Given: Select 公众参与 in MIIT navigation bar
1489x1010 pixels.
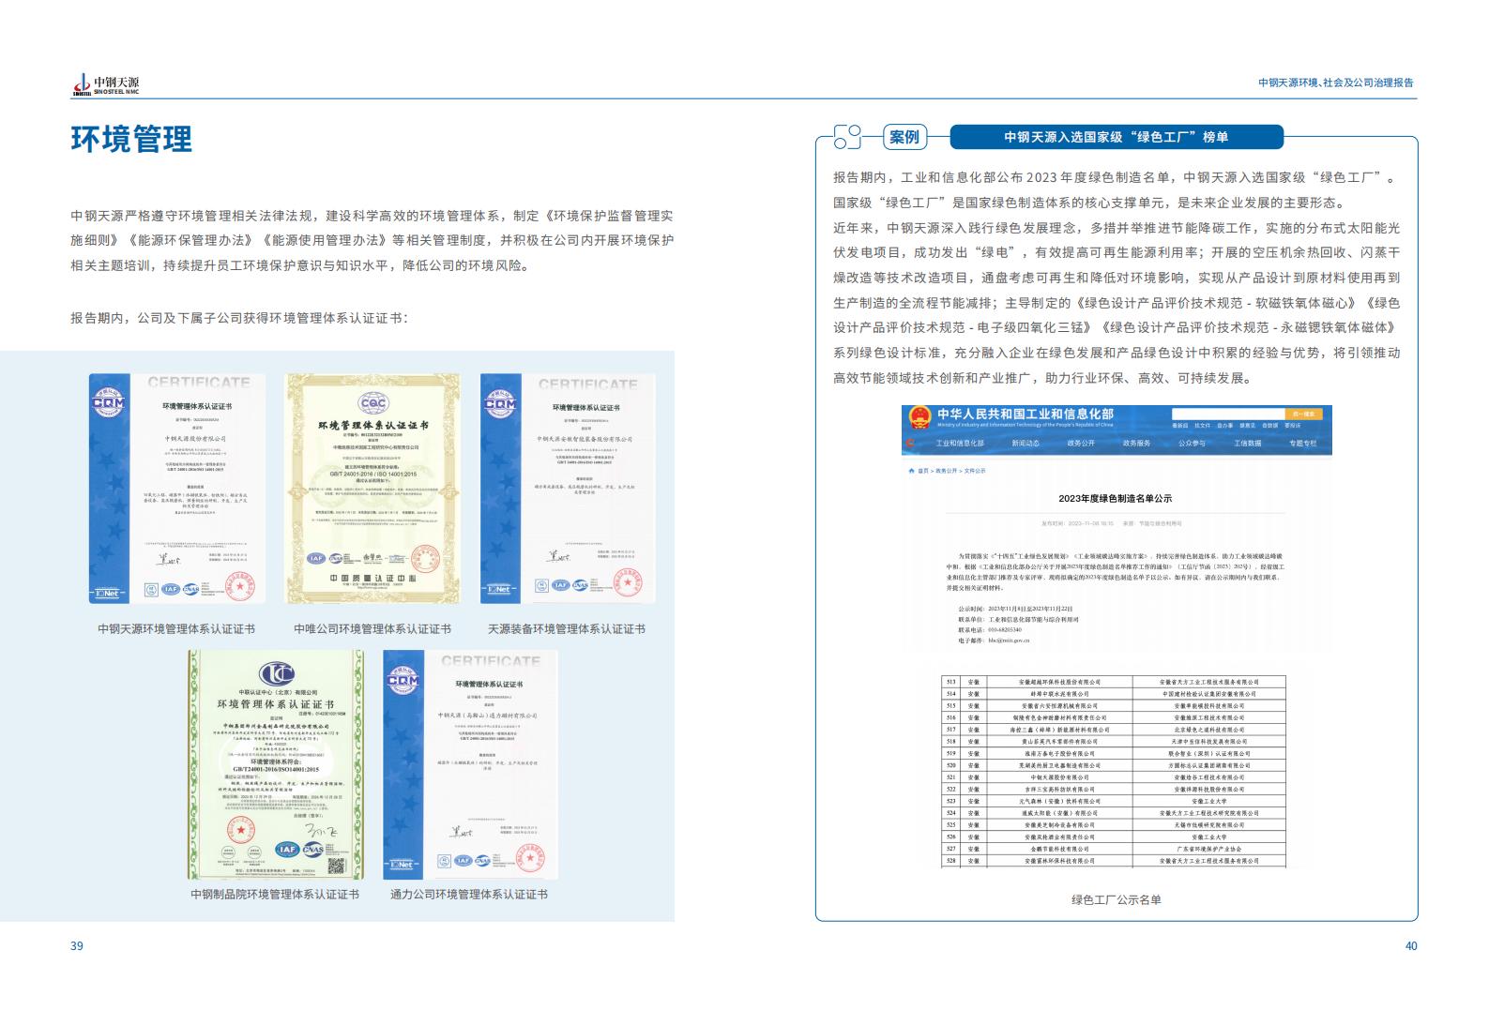Looking at the screenshot, I should coord(1192,444).
